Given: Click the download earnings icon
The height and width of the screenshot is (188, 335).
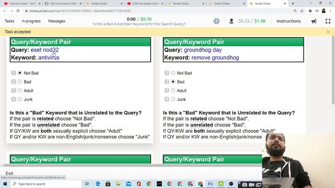Looking at the screenshot, I should coord(231,21).
